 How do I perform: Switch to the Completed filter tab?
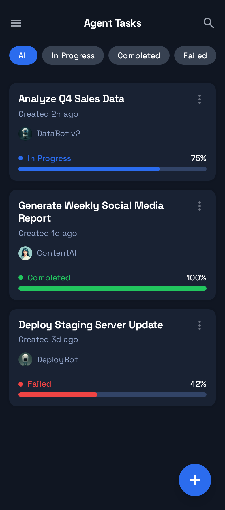tap(139, 55)
